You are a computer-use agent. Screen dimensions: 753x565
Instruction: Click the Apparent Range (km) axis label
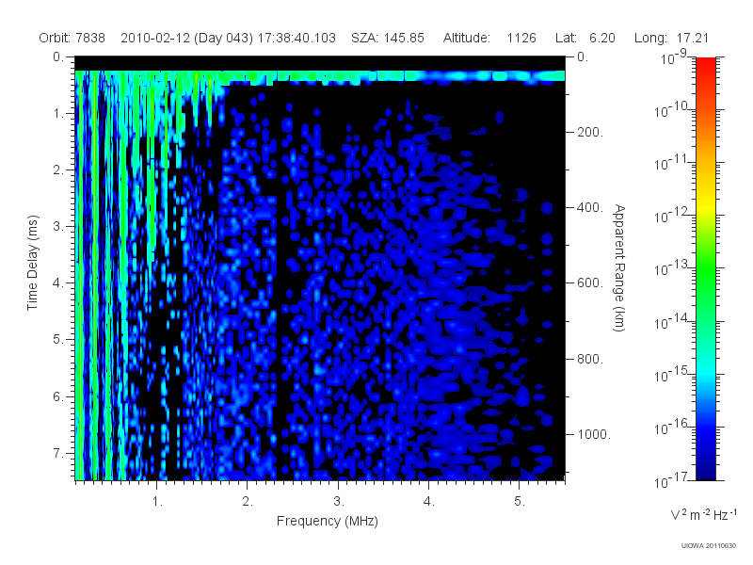(x=619, y=268)
